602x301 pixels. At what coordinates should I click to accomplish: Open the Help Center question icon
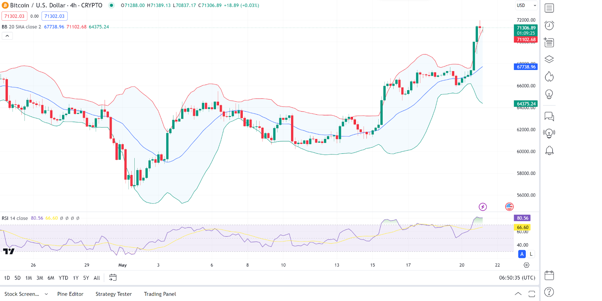tap(549, 292)
